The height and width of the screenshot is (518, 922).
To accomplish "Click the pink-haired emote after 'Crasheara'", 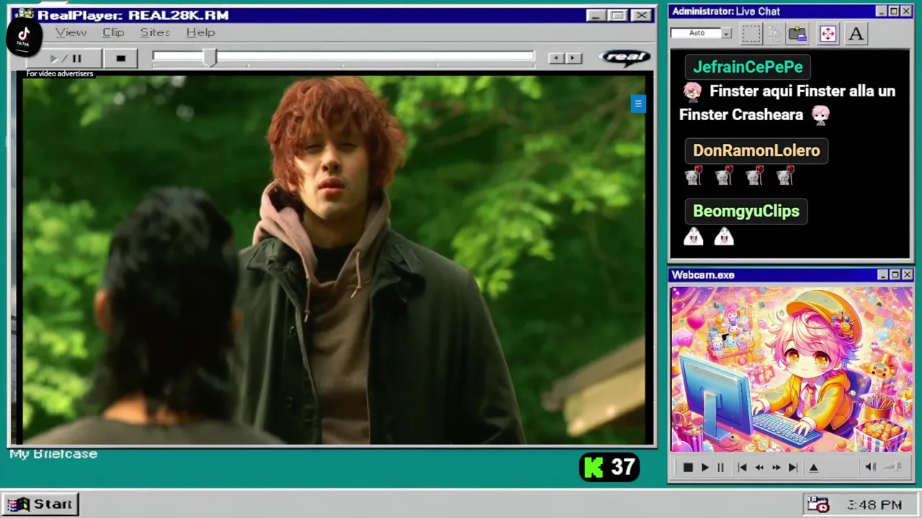I will (820, 114).
